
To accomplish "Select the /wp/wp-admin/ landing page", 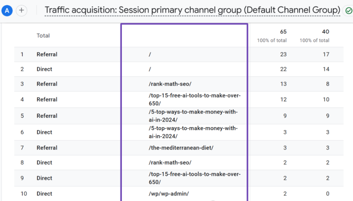I will 169,194.
